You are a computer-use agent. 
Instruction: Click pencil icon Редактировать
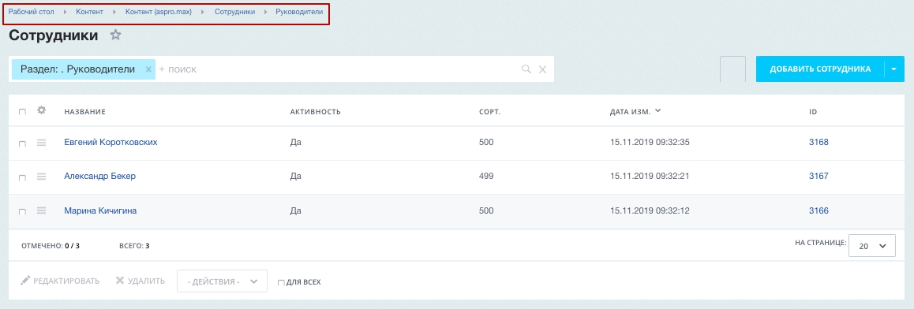coord(25,281)
